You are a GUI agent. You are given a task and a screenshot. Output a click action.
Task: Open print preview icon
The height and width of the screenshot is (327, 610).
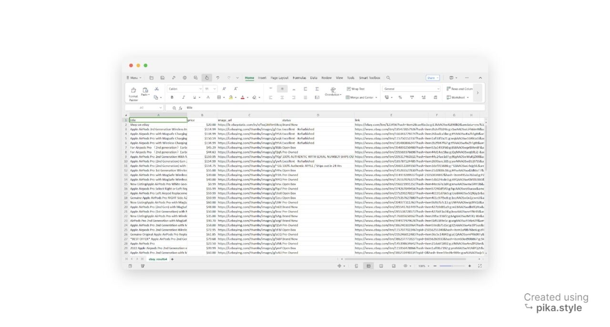pyautogui.click(x=195, y=78)
